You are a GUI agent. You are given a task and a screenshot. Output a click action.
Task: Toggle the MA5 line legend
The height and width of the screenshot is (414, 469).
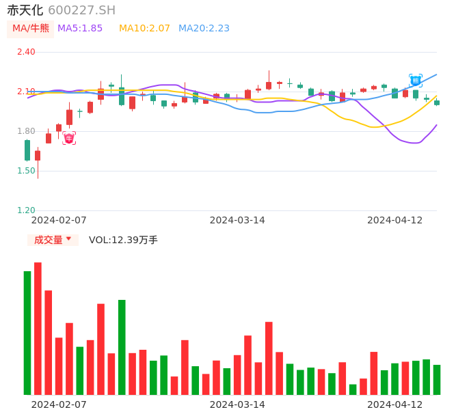coord(80,29)
